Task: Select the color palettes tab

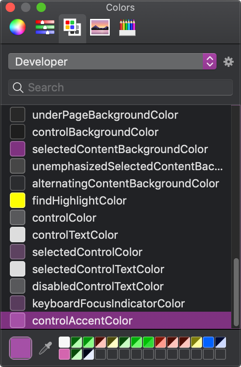Action: tap(72, 27)
